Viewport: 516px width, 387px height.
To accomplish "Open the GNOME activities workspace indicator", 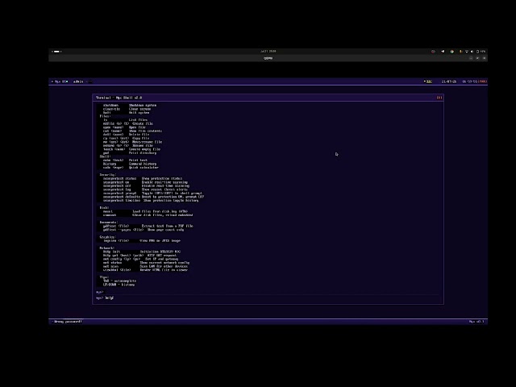I will 56,52.
